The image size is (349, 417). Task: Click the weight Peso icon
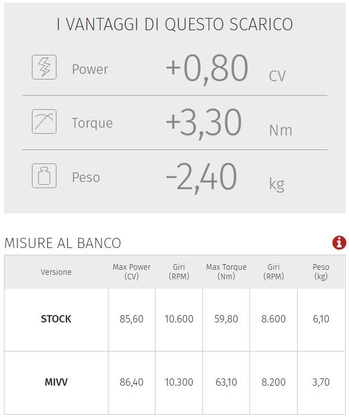[44, 176]
